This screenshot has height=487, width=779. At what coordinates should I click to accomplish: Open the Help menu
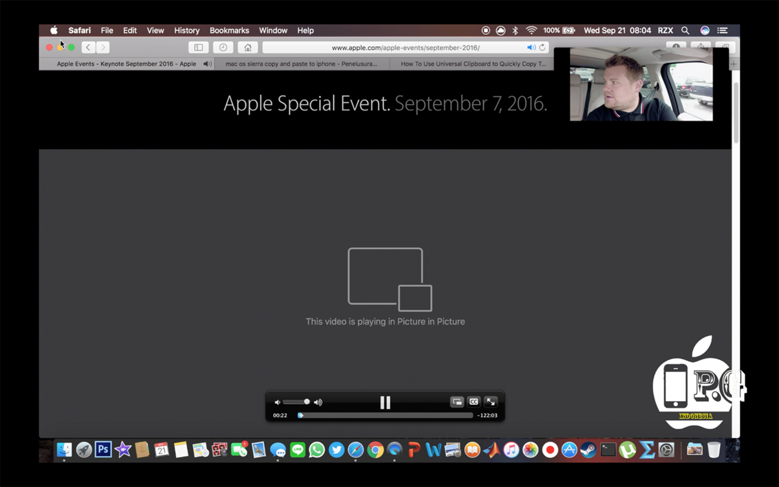[306, 30]
